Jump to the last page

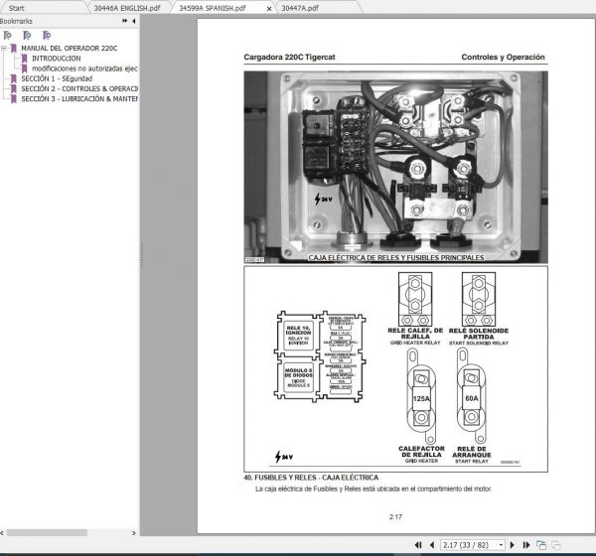point(526,545)
